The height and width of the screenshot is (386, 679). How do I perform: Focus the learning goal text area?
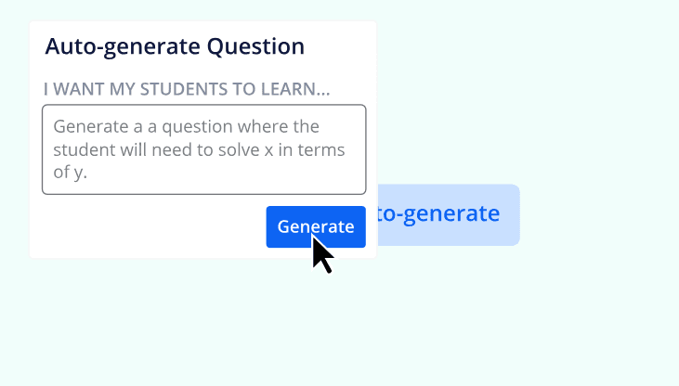(x=204, y=149)
